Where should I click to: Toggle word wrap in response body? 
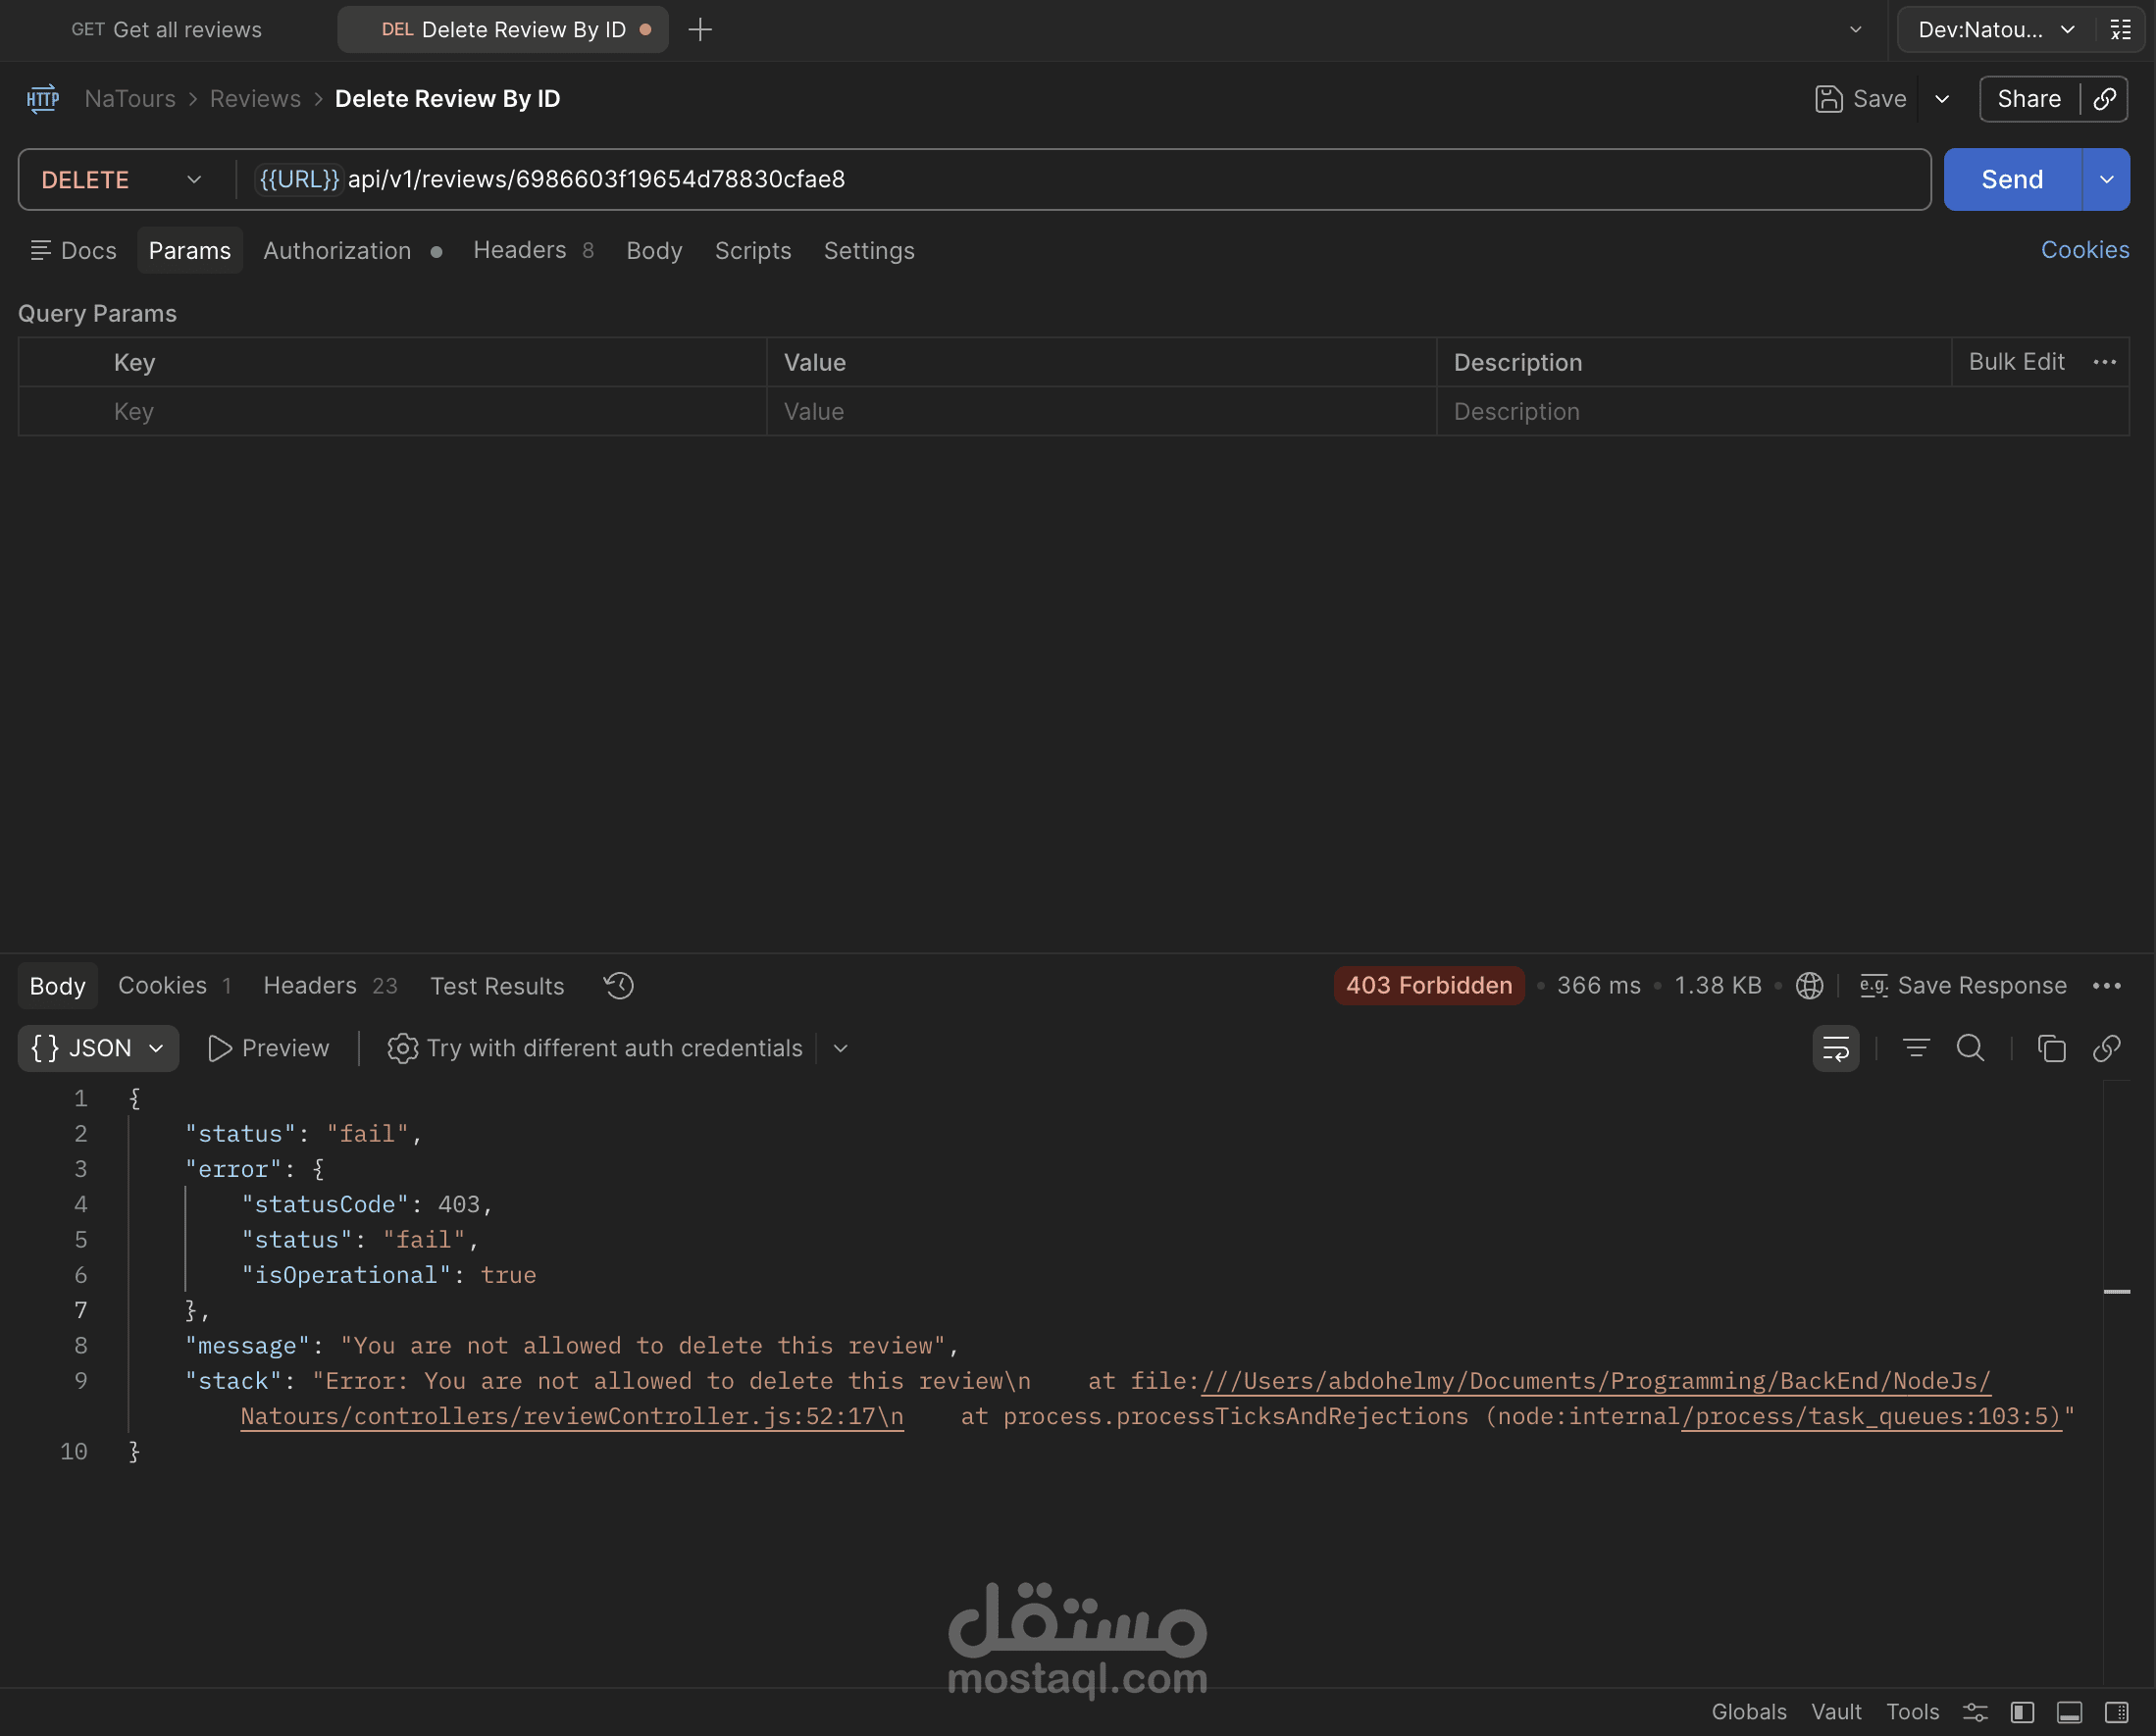pos(1835,1048)
